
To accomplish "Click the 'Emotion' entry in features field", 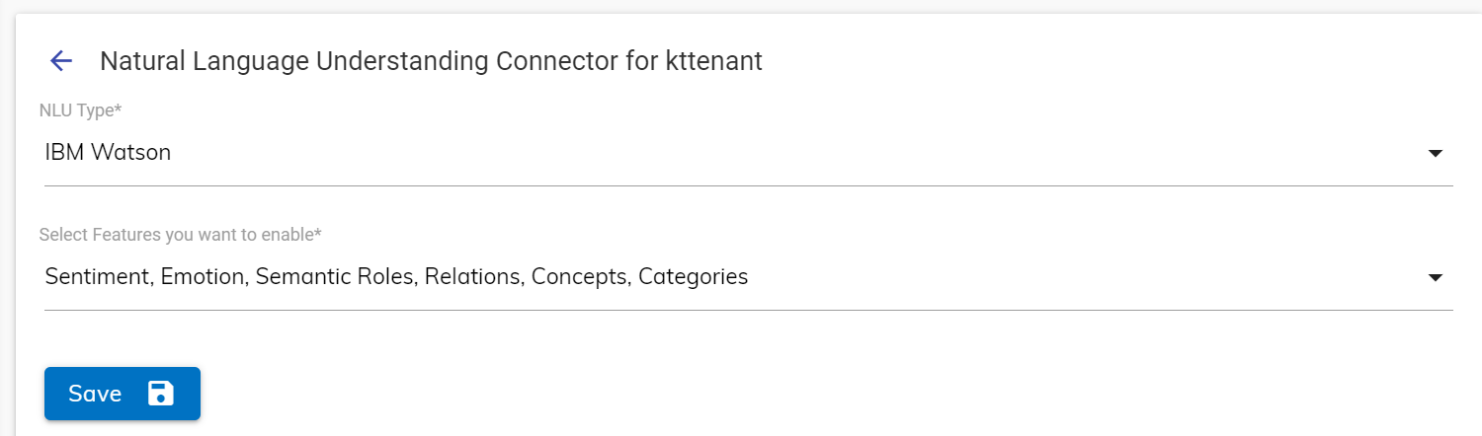I will [x=203, y=277].
